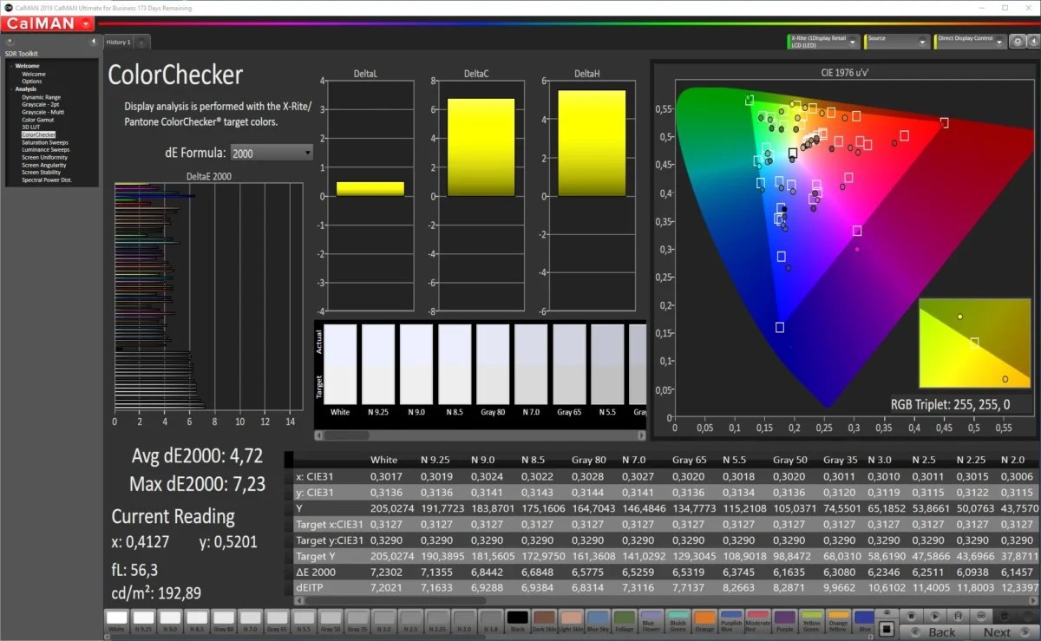Open the Welcome page under the Welcome group
The height and width of the screenshot is (641, 1041).
tap(33, 74)
